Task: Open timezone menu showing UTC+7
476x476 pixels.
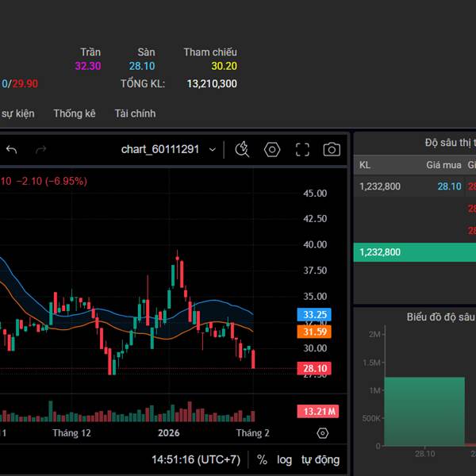Action: point(196,459)
